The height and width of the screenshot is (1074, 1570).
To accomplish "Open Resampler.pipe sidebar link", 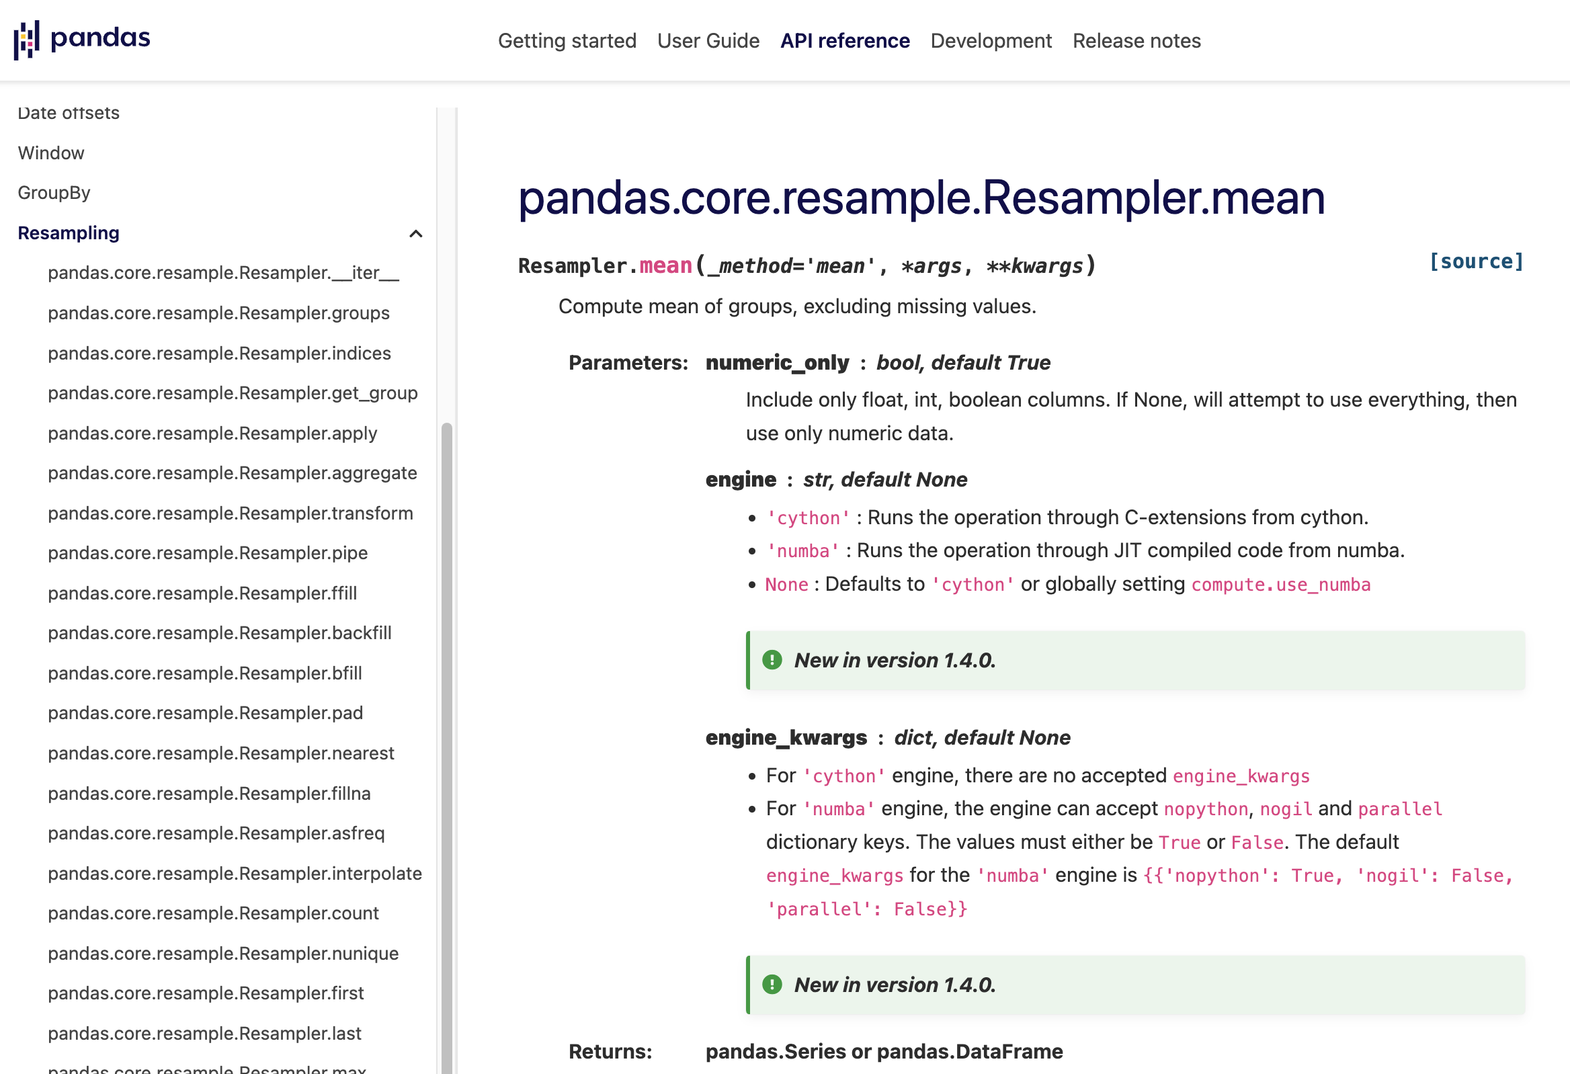I will [x=208, y=552].
